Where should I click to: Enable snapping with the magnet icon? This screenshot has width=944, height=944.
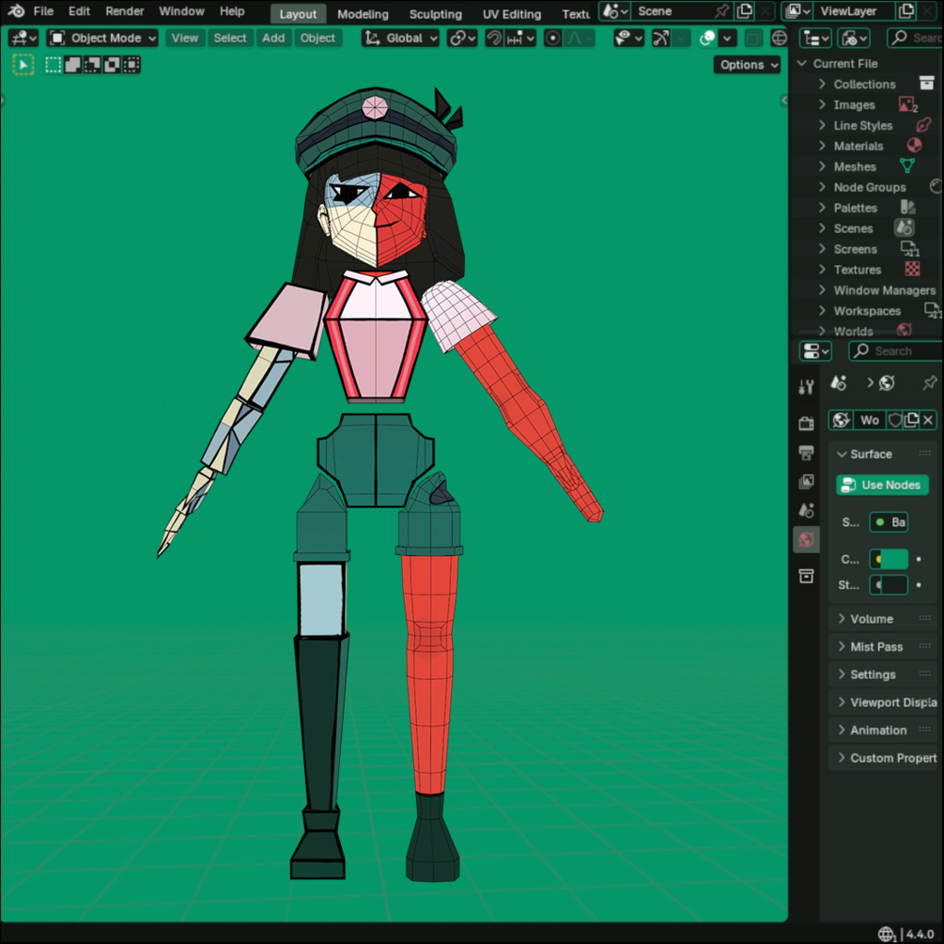click(495, 38)
